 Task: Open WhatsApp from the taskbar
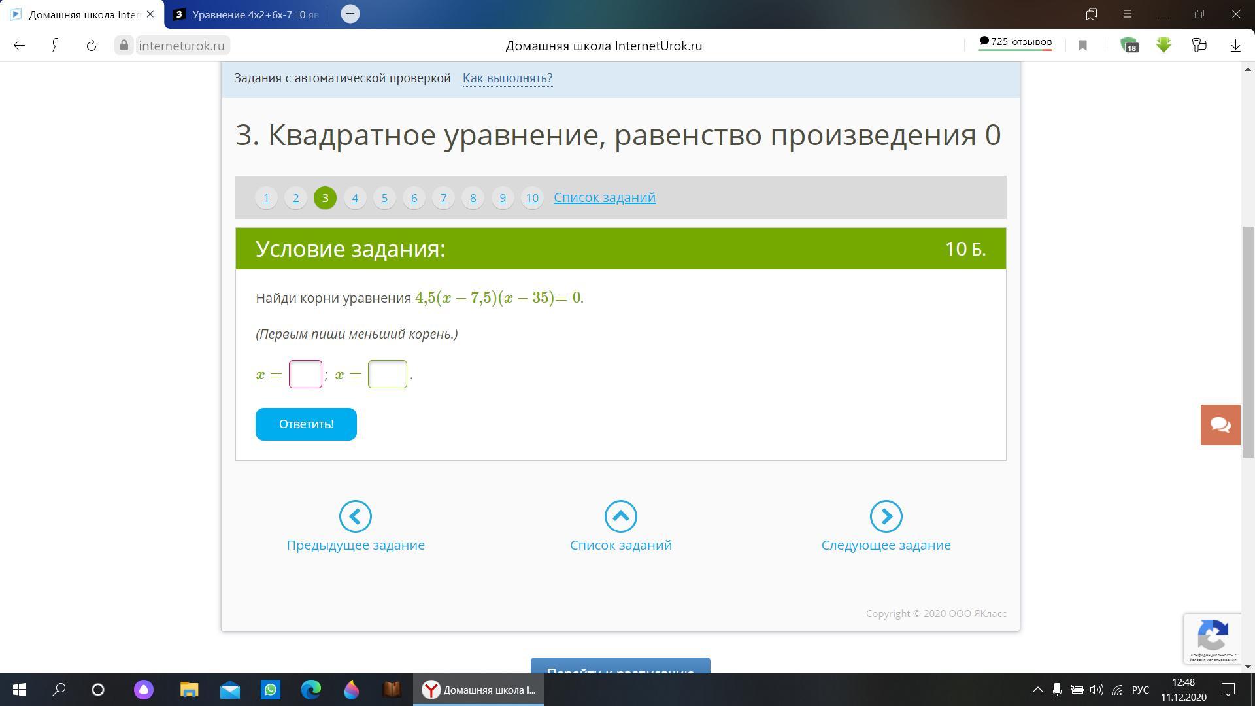[x=270, y=690]
